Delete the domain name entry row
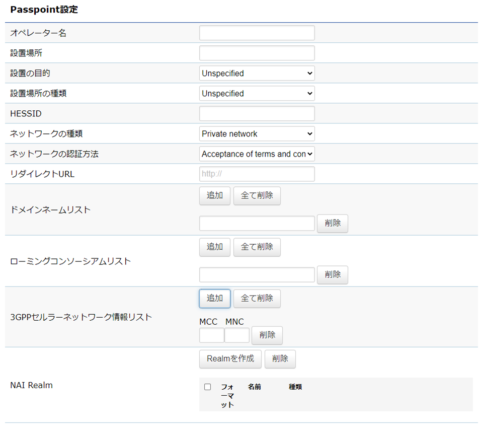This screenshot has width=484, height=429. 333,224
